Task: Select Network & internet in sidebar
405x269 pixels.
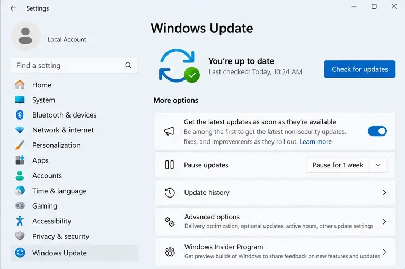Action: pos(63,130)
